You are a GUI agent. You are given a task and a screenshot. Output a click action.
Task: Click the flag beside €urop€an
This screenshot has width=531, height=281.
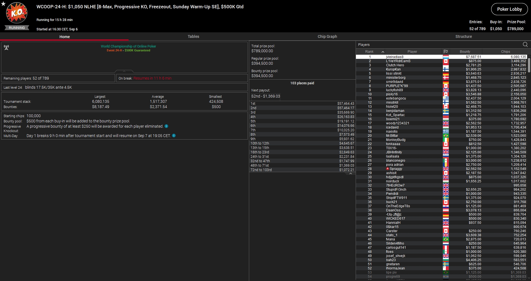click(446, 69)
